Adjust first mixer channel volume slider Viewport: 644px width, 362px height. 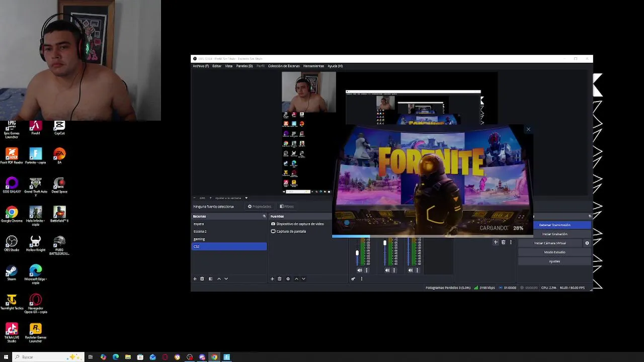(357, 253)
